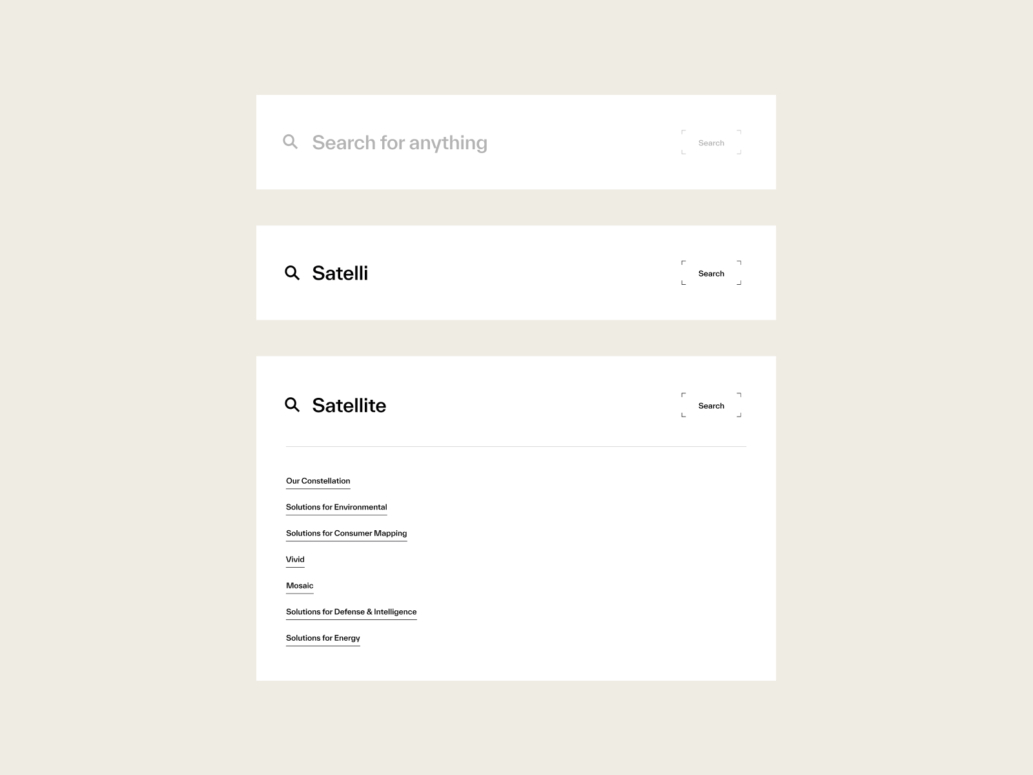Open the "Vivid" search result
Image resolution: width=1033 pixels, height=775 pixels.
(x=295, y=559)
